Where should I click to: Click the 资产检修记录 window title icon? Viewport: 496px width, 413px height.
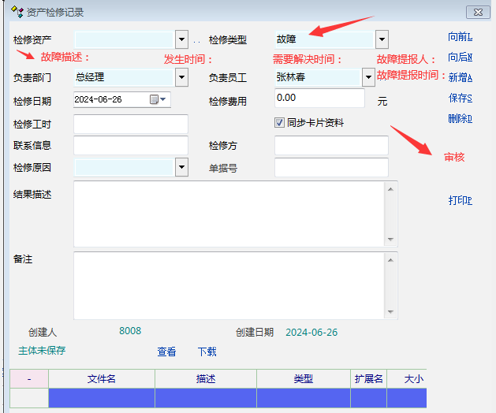pos(17,12)
